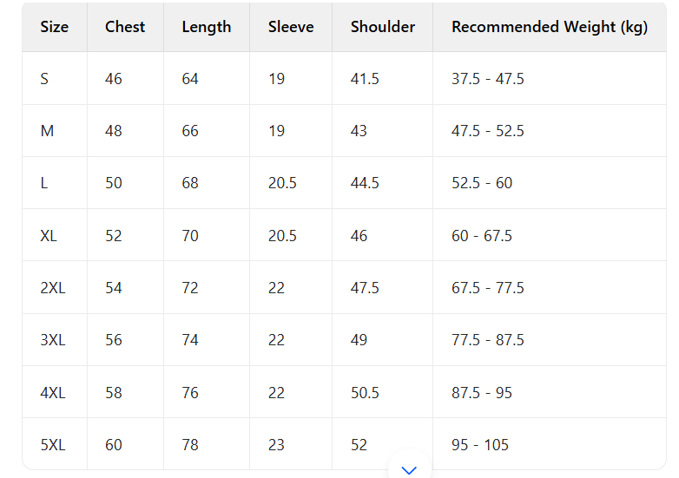Select the S size row label
The height and width of the screenshot is (478, 679).
pyautogui.click(x=44, y=79)
